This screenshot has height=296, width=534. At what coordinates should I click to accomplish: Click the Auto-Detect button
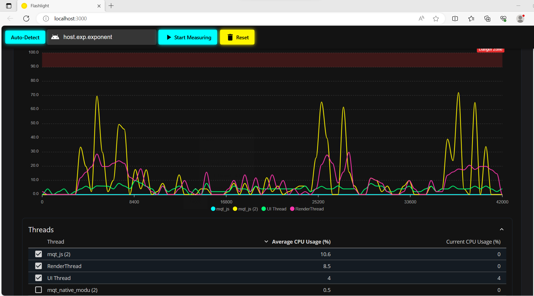tap(25, 37)
